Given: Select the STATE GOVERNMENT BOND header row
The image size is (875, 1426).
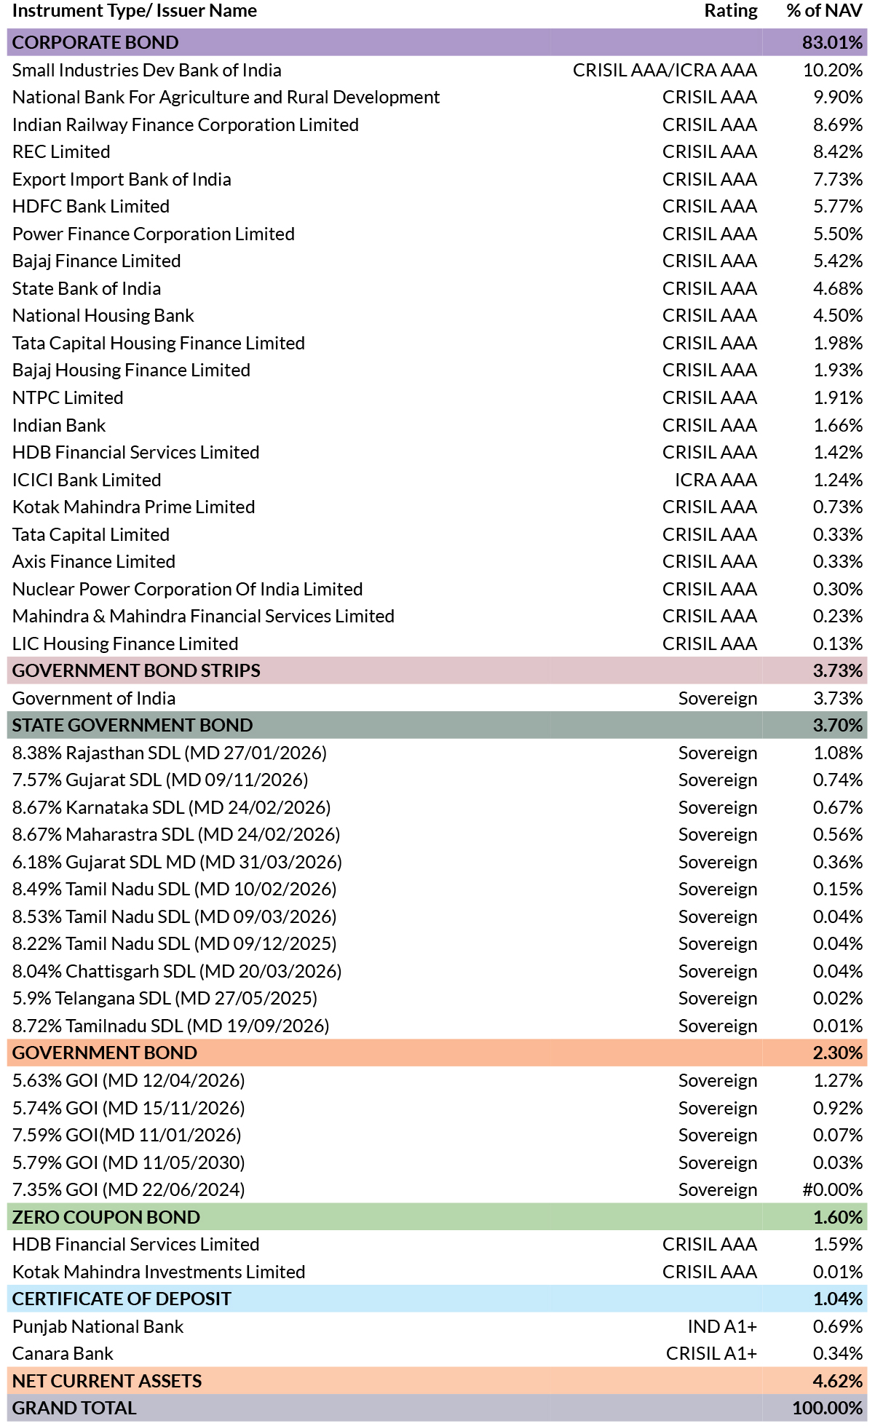Looking at the screenshot, I should click(437, 725).
